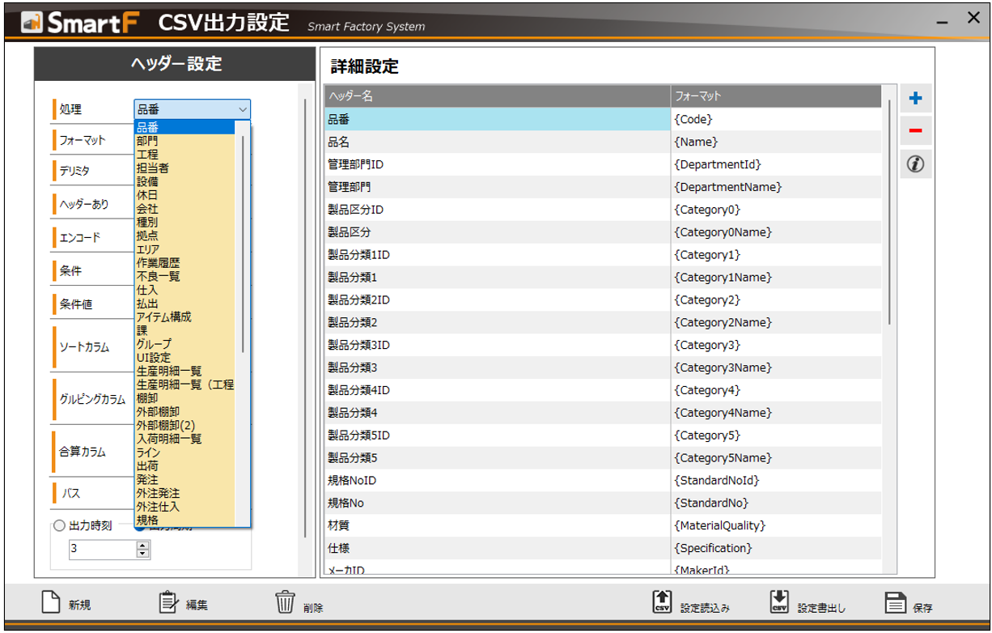992x633 pixels.
Task: Click the blue plus add-row icon
Action: click(x=915, y=99)
